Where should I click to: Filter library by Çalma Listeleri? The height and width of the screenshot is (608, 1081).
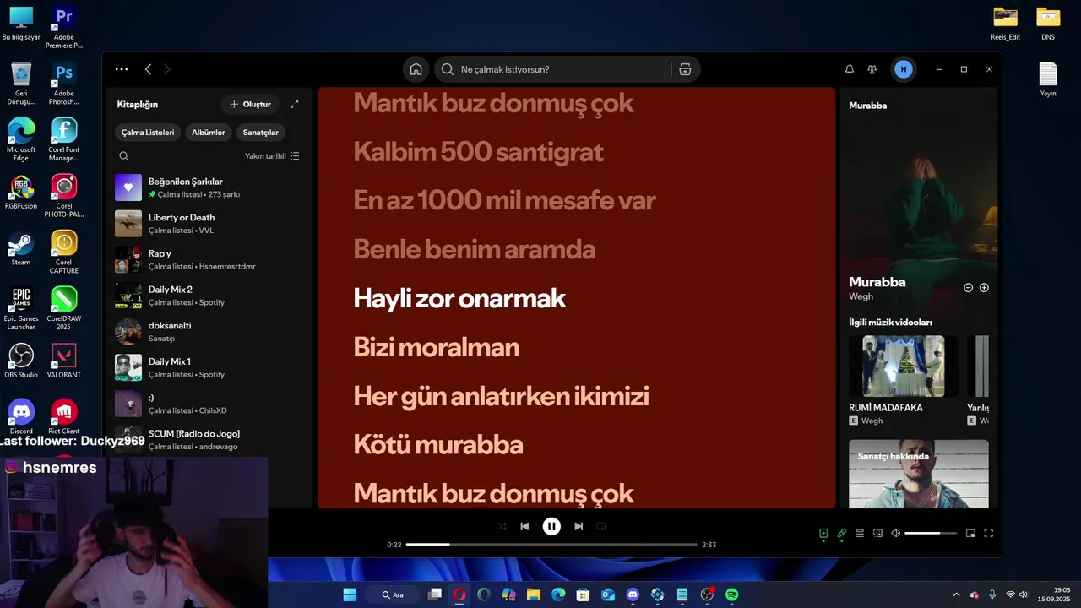point(148,133)
